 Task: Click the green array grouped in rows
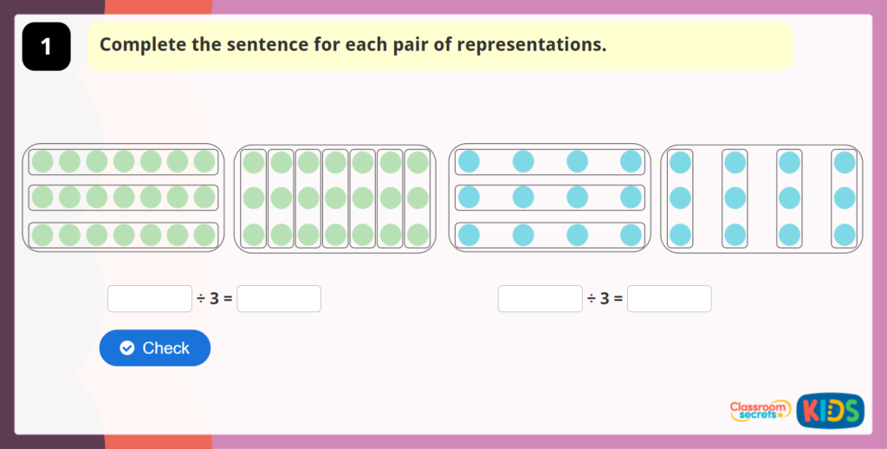point(123,198)
